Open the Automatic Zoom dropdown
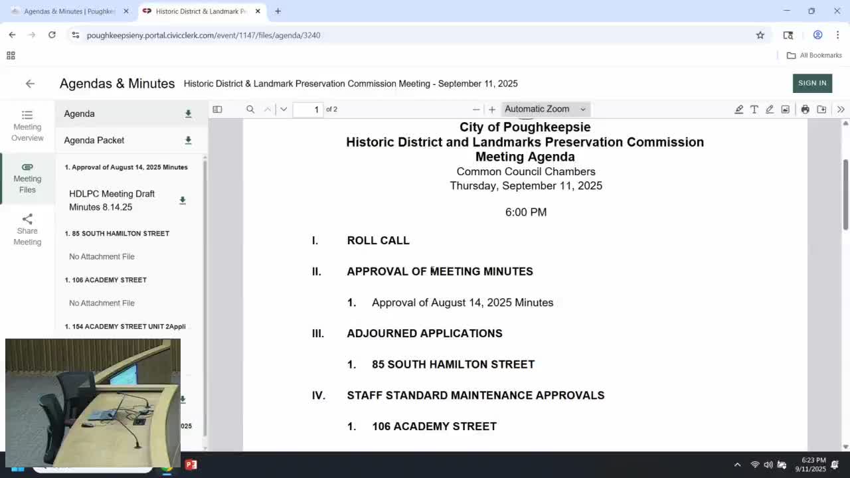This screenshot has height=478, width=850. tap(545, 109)
